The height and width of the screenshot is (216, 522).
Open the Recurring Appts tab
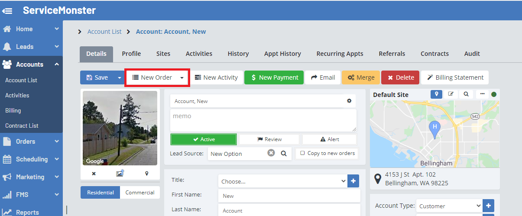coord(340,54)
